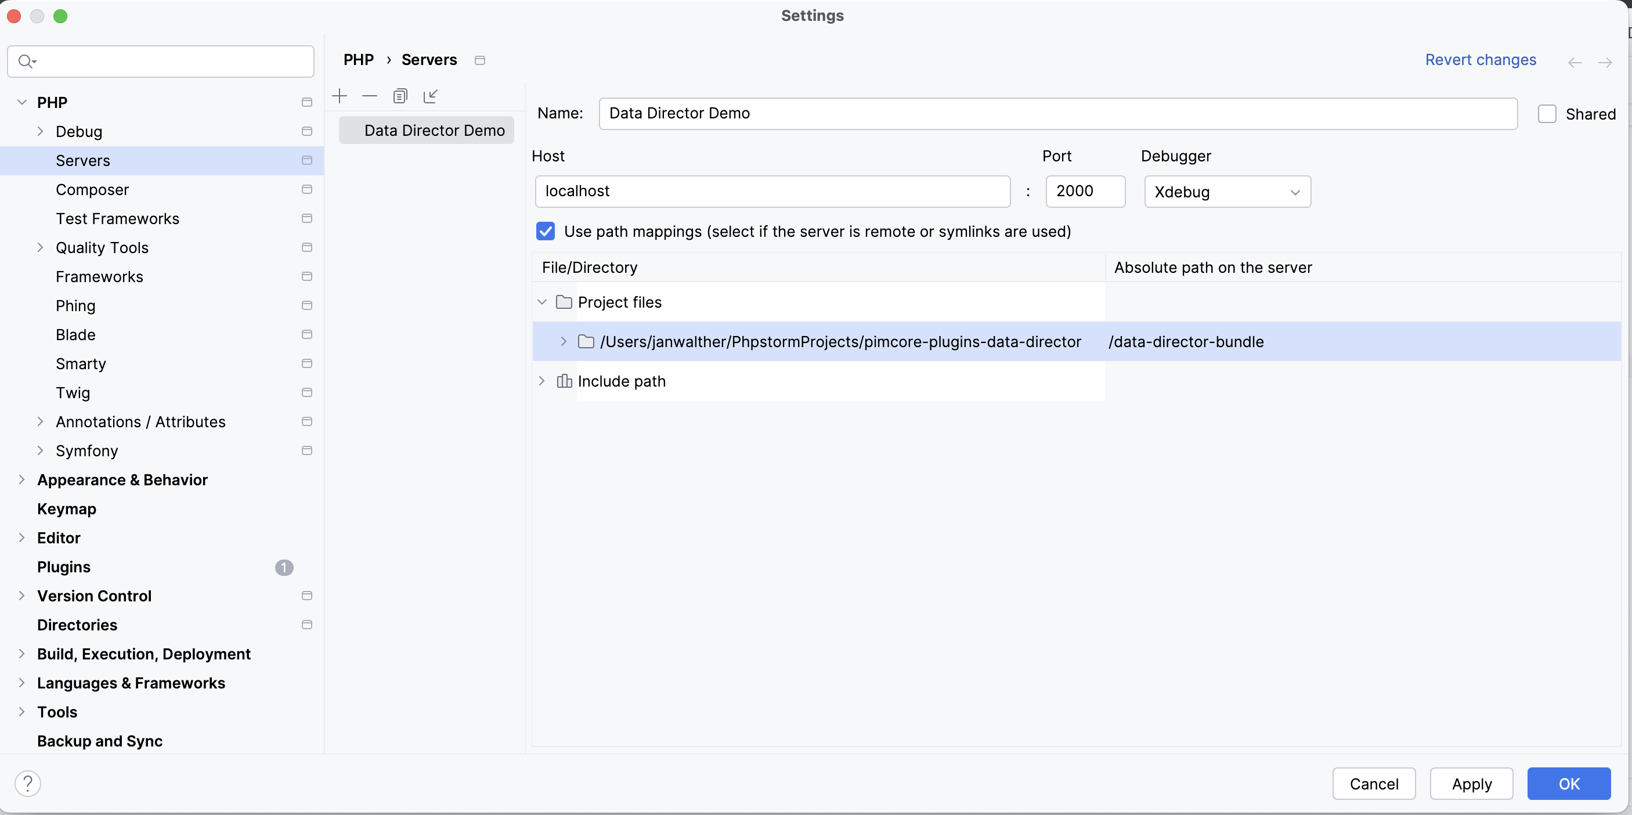This screenshot has width=1632, height=815.
Task: Click search icon in settings search field
Action: click(27, 61)
